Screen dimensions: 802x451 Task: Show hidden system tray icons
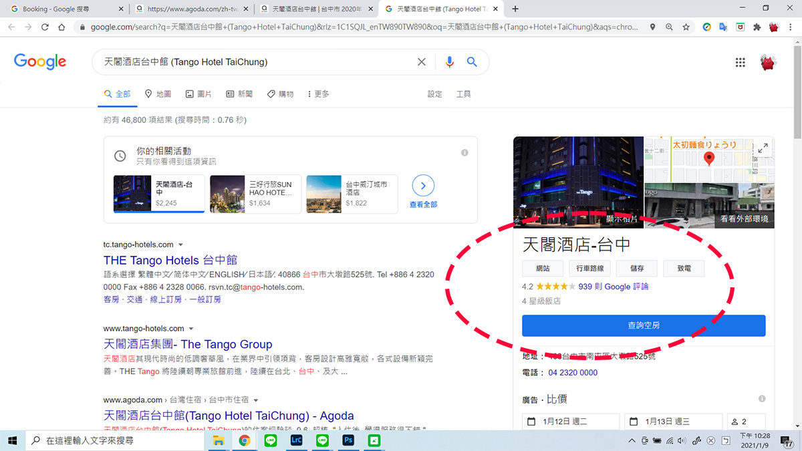(631, 440)
